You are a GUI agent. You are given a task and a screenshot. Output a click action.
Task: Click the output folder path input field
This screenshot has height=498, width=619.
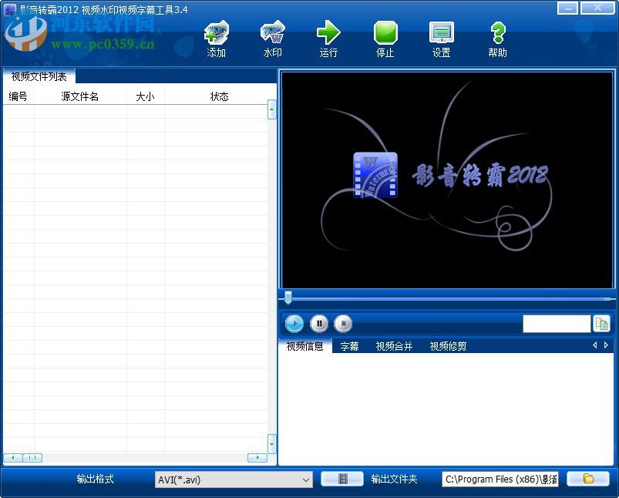click(x=500, y=479)
